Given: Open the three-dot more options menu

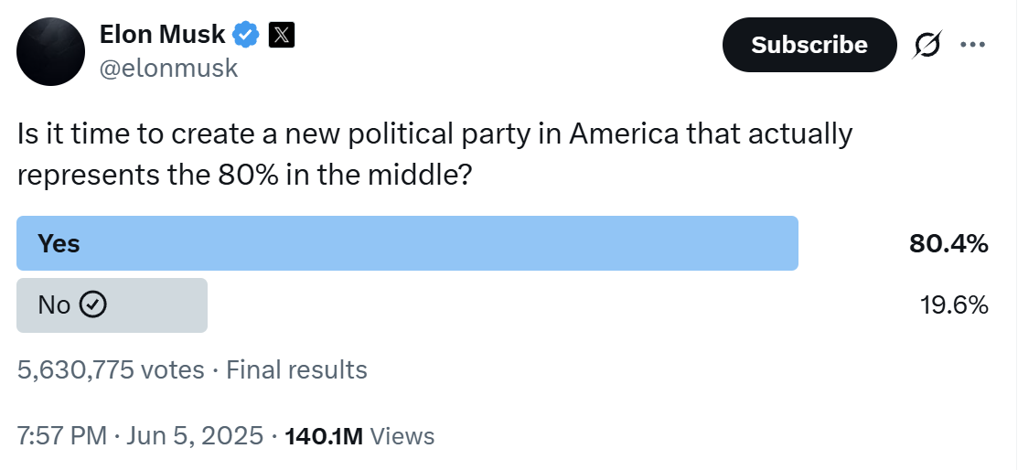Looking at the screenshot, I should [972, 45].
